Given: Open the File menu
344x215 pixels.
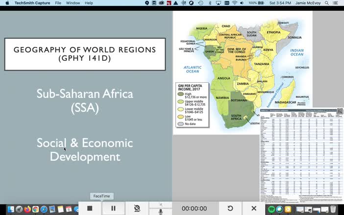Looking at the screenshot, I should 58,3.
